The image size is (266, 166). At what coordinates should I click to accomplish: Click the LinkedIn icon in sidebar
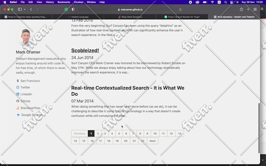pyautogui.click(x=18, y=94)
